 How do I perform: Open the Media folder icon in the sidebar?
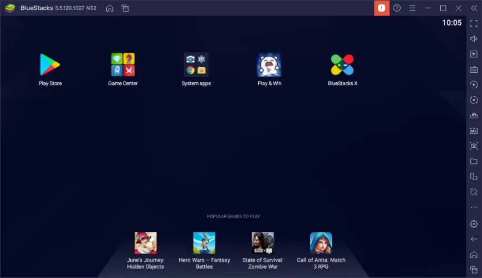tap(474, 161)
